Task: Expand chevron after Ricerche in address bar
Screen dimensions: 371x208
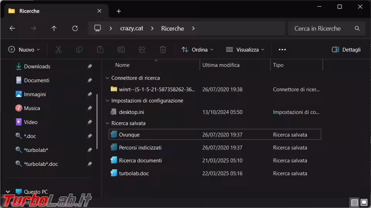Action: pos(193,28)
